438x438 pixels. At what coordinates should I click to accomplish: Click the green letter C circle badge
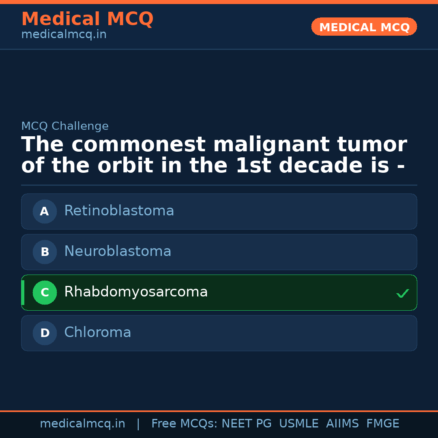pos(45,292)
